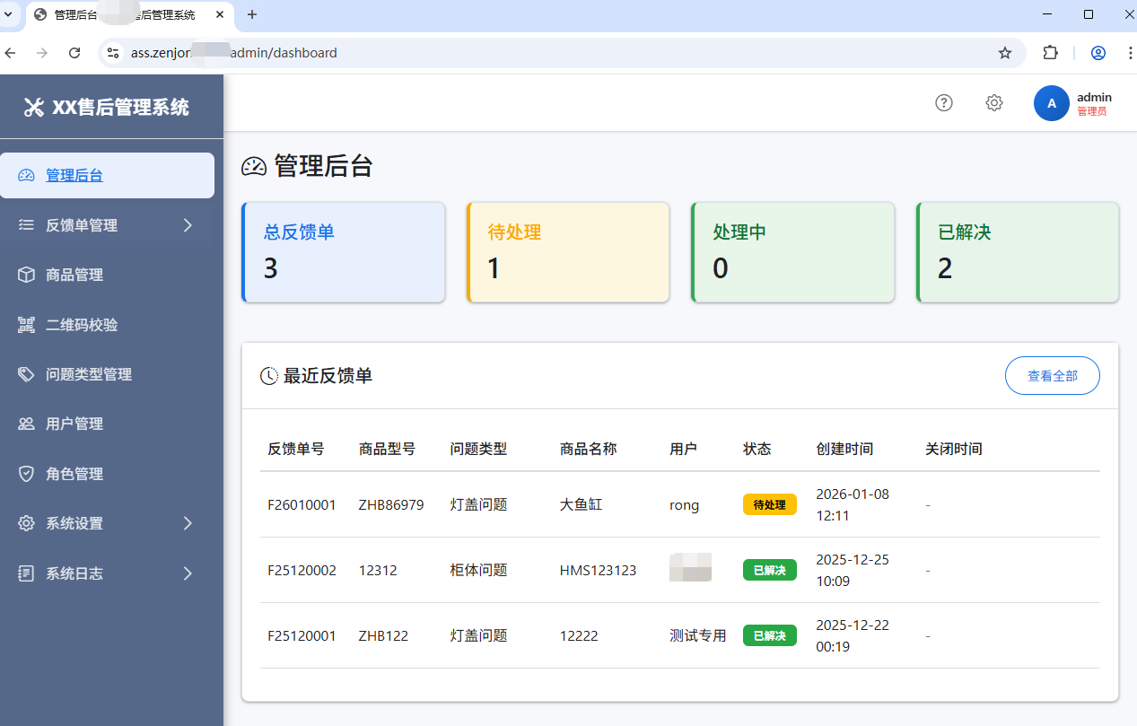
Task: Click the help question-mark icon
Action: [x=943, y=102]
